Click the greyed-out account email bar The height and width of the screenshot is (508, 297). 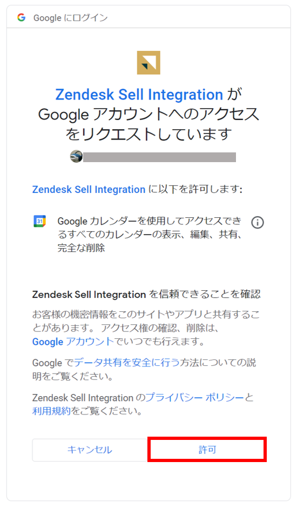[159, 157]
